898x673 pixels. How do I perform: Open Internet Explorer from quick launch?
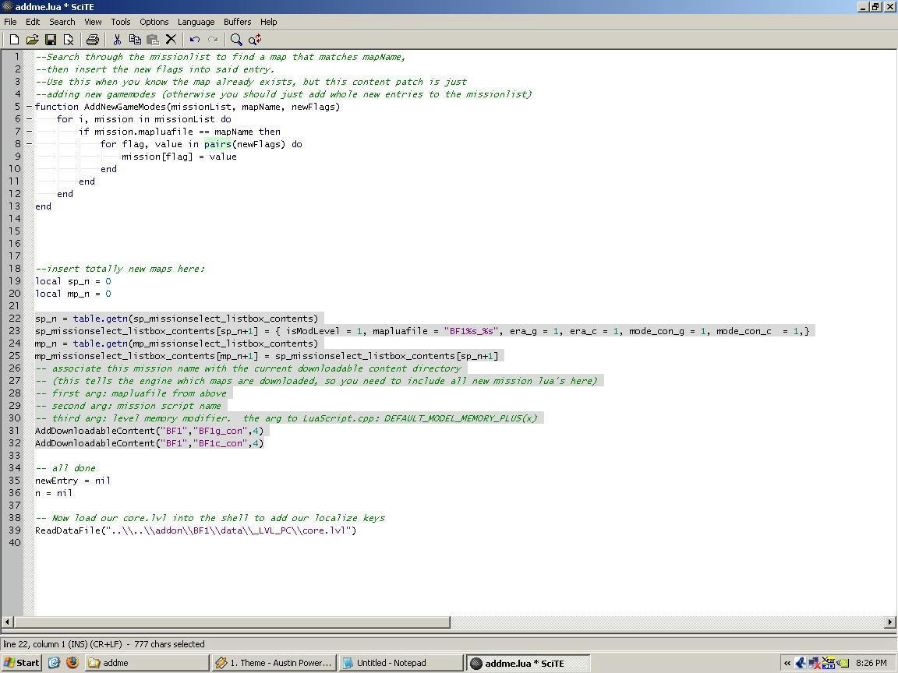[x=54, y=663]
